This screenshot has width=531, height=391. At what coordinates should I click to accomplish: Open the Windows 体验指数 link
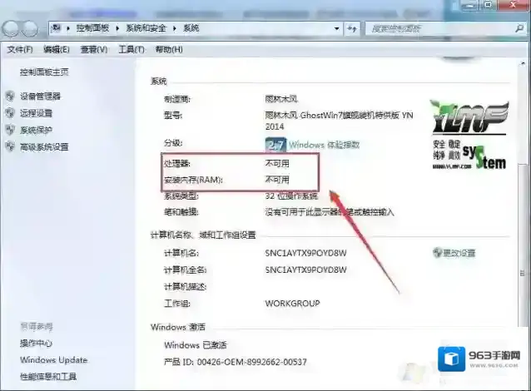(324, 146)
